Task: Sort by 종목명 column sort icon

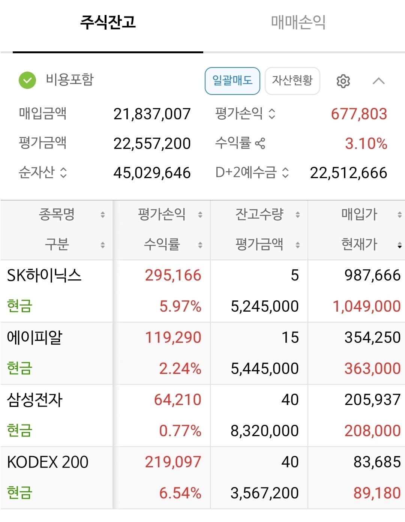Action: [x=102, y=215]
